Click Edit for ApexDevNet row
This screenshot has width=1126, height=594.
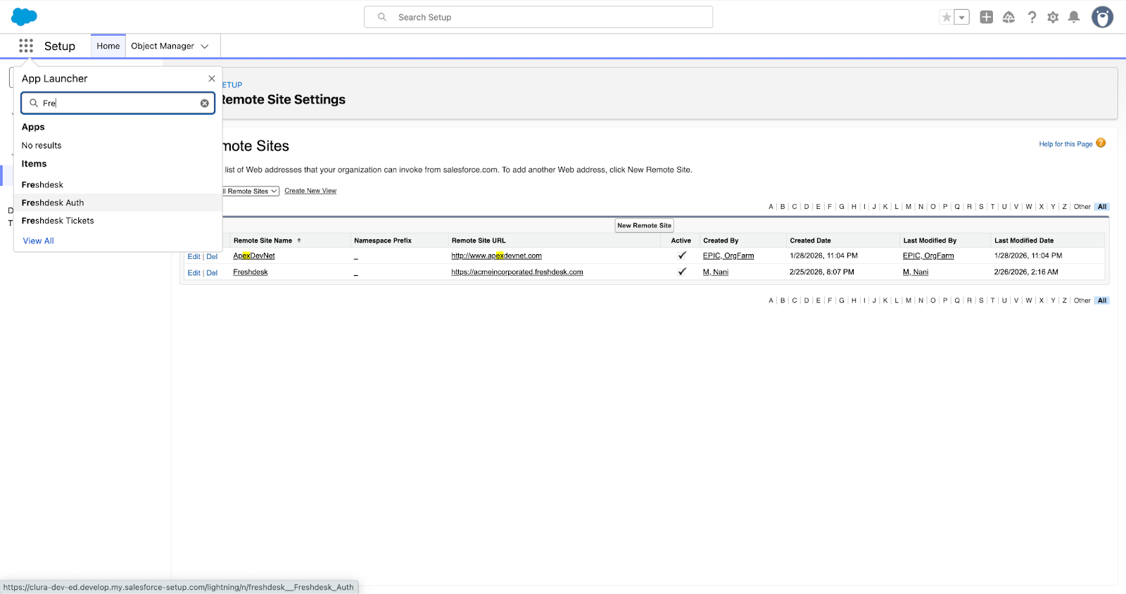coord(194,257)
